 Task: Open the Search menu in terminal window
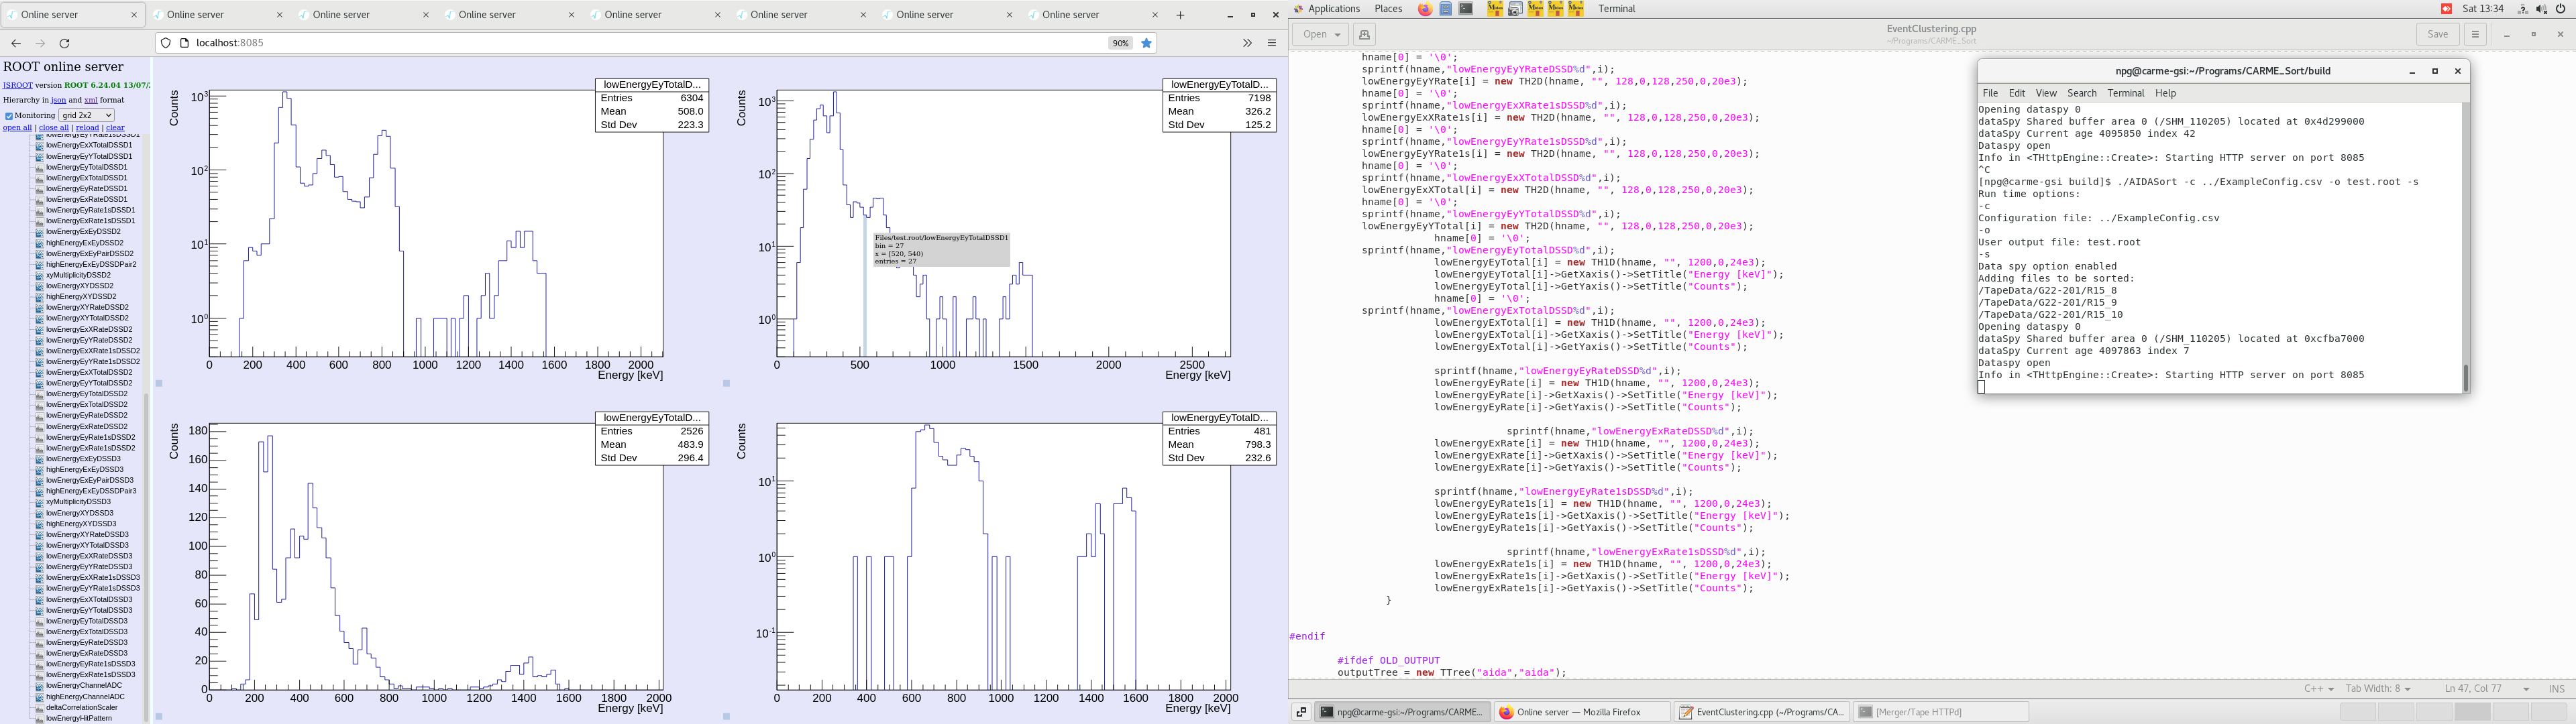coord(2081,93)
